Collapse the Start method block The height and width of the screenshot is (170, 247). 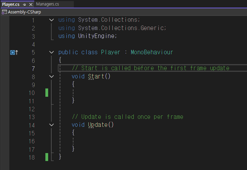pos(52,76)
